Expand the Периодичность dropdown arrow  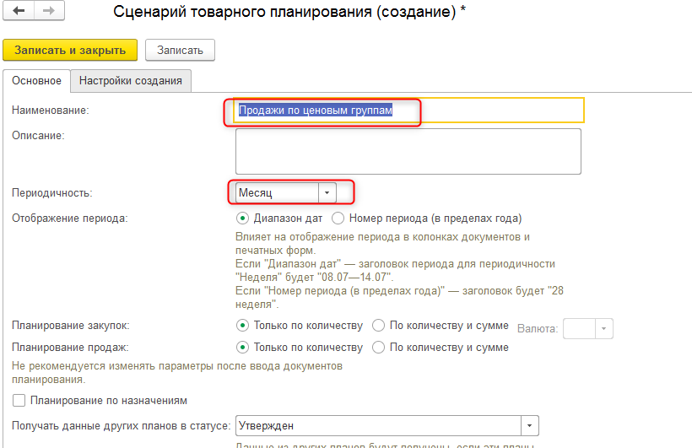pyautogui.click(x=327, y=193)
